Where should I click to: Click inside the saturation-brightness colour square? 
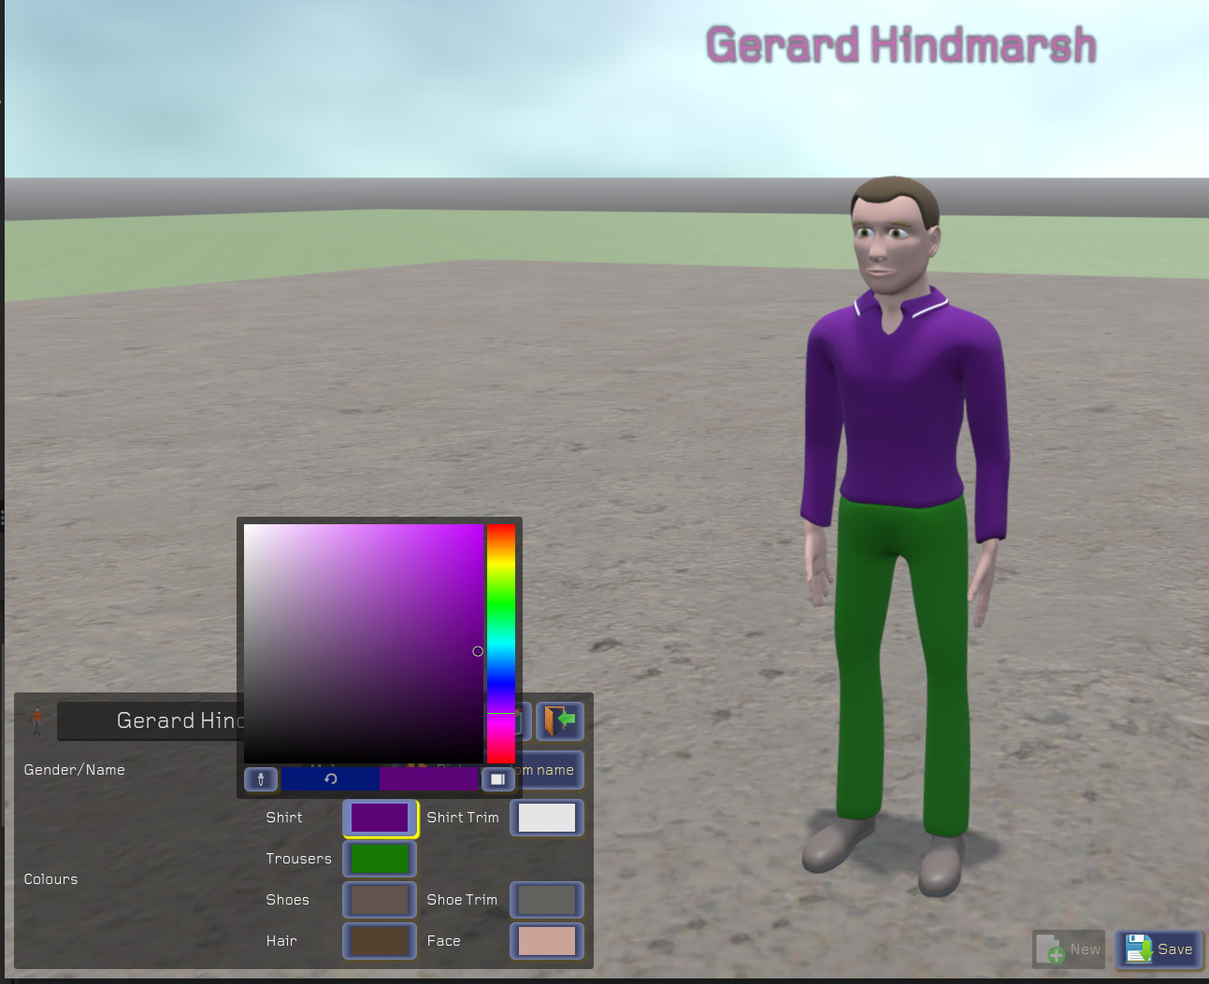pyautogui.click(x=363, y=643)
